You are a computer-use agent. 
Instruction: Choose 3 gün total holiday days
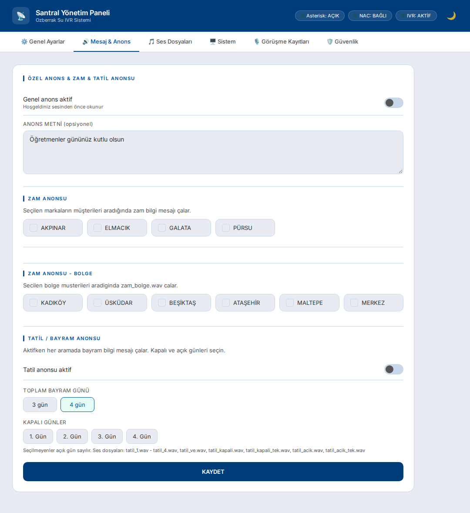point(40,405)
